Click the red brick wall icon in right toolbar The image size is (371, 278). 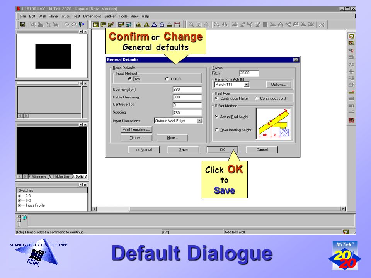click(351, 120)
